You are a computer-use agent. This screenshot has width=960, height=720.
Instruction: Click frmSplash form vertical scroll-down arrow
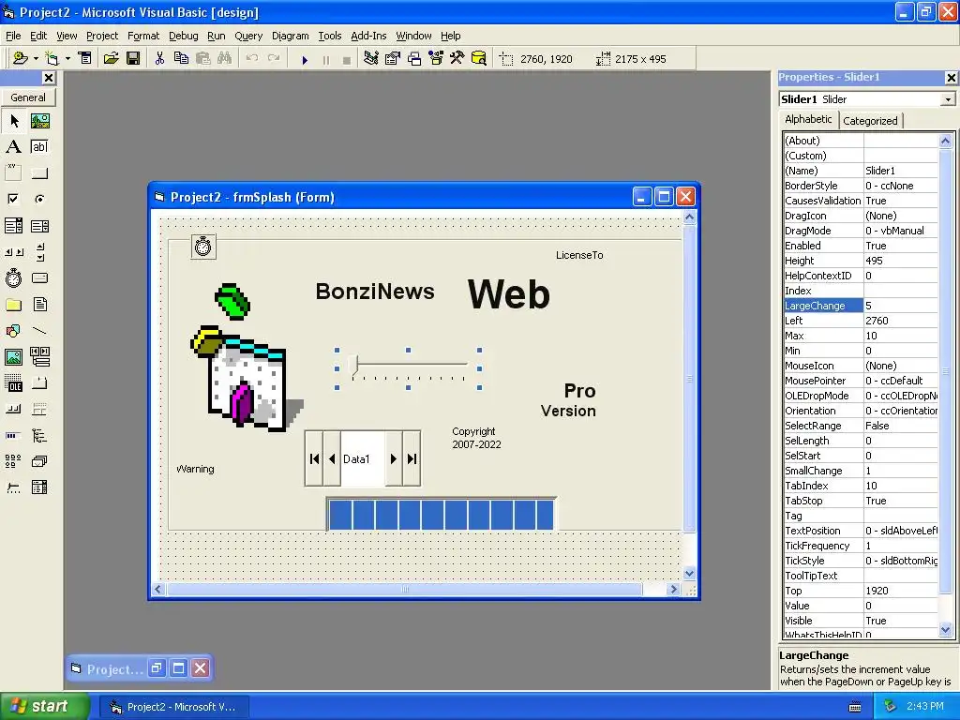pos(689,574)
